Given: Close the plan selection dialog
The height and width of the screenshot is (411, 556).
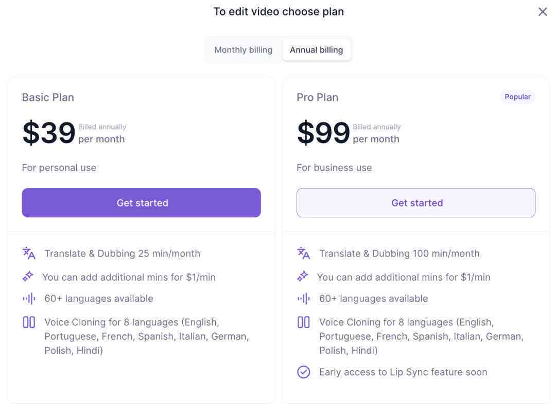Looking at the screenshot, I should coord(542,12).
